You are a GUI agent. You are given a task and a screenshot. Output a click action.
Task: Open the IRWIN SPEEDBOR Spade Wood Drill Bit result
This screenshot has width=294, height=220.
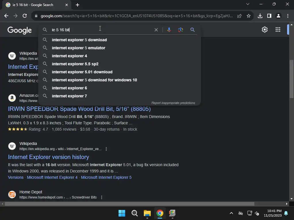[79, 109]
